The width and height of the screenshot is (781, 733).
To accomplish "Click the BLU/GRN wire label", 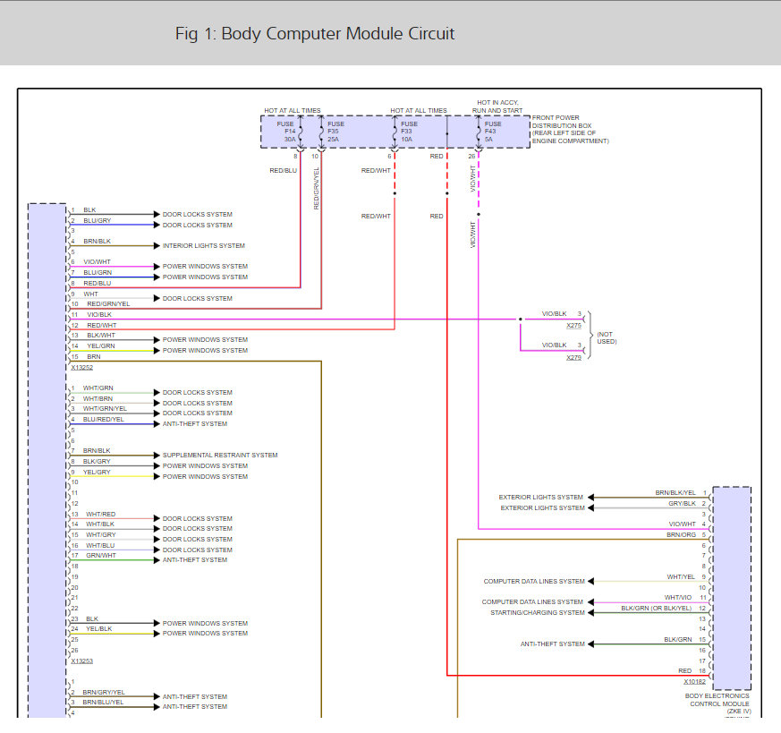I will 98,273.
